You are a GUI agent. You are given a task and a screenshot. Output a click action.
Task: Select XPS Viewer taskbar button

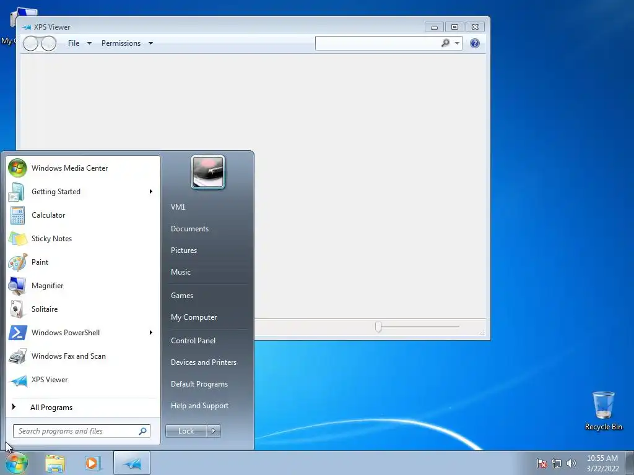(x=132, y=463)
